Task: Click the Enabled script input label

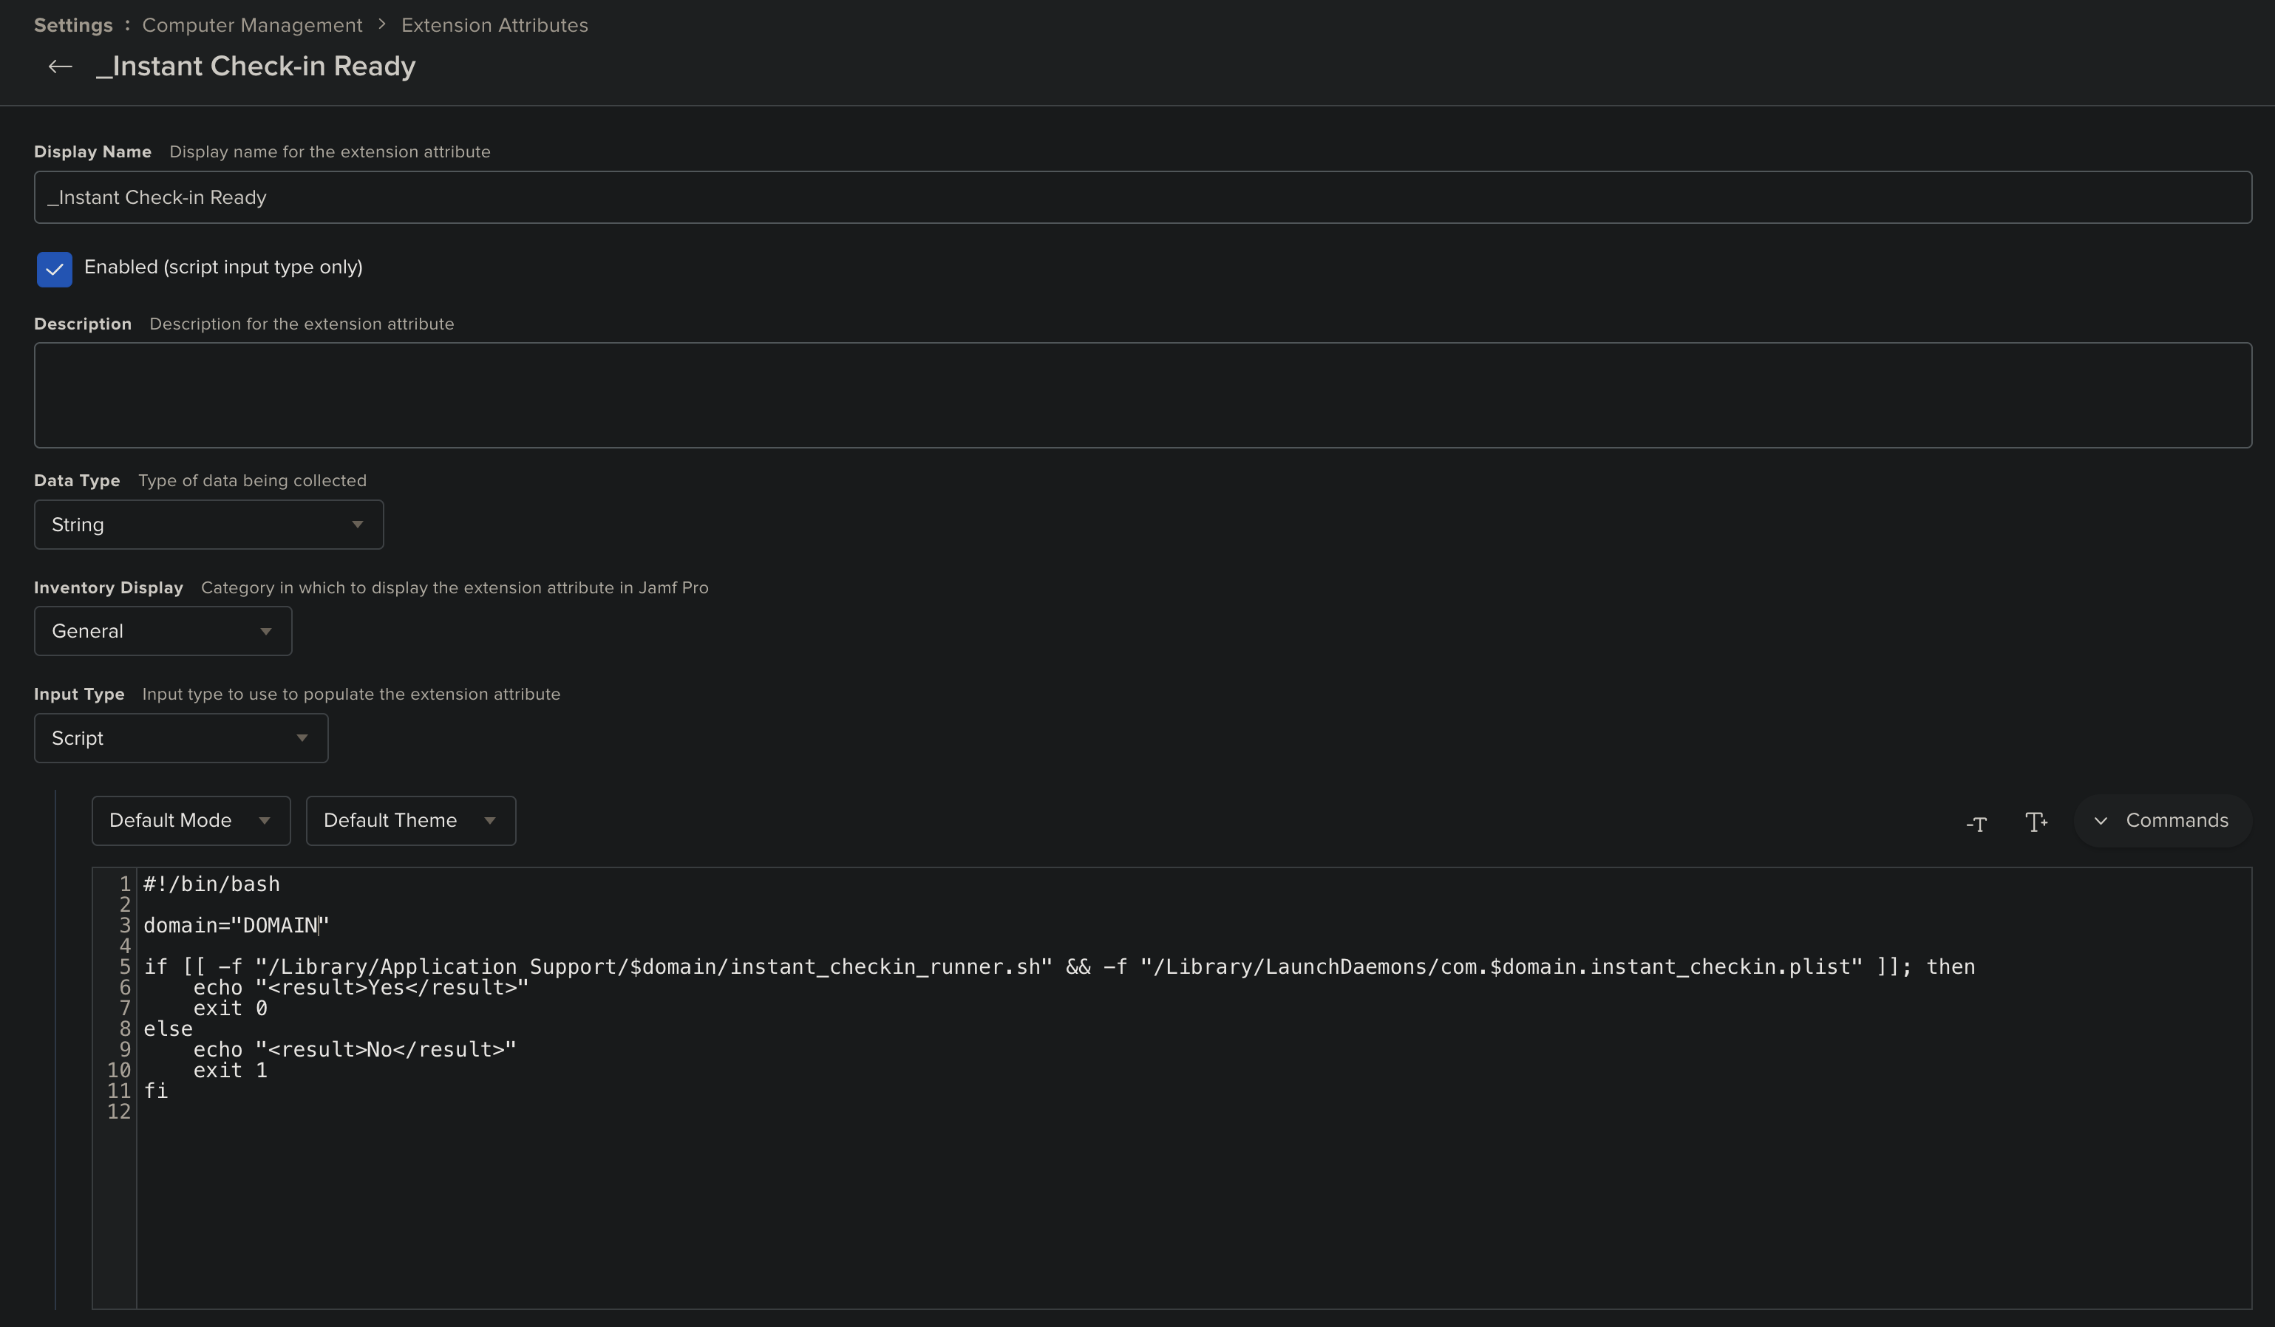Action: tap(223, 267)
